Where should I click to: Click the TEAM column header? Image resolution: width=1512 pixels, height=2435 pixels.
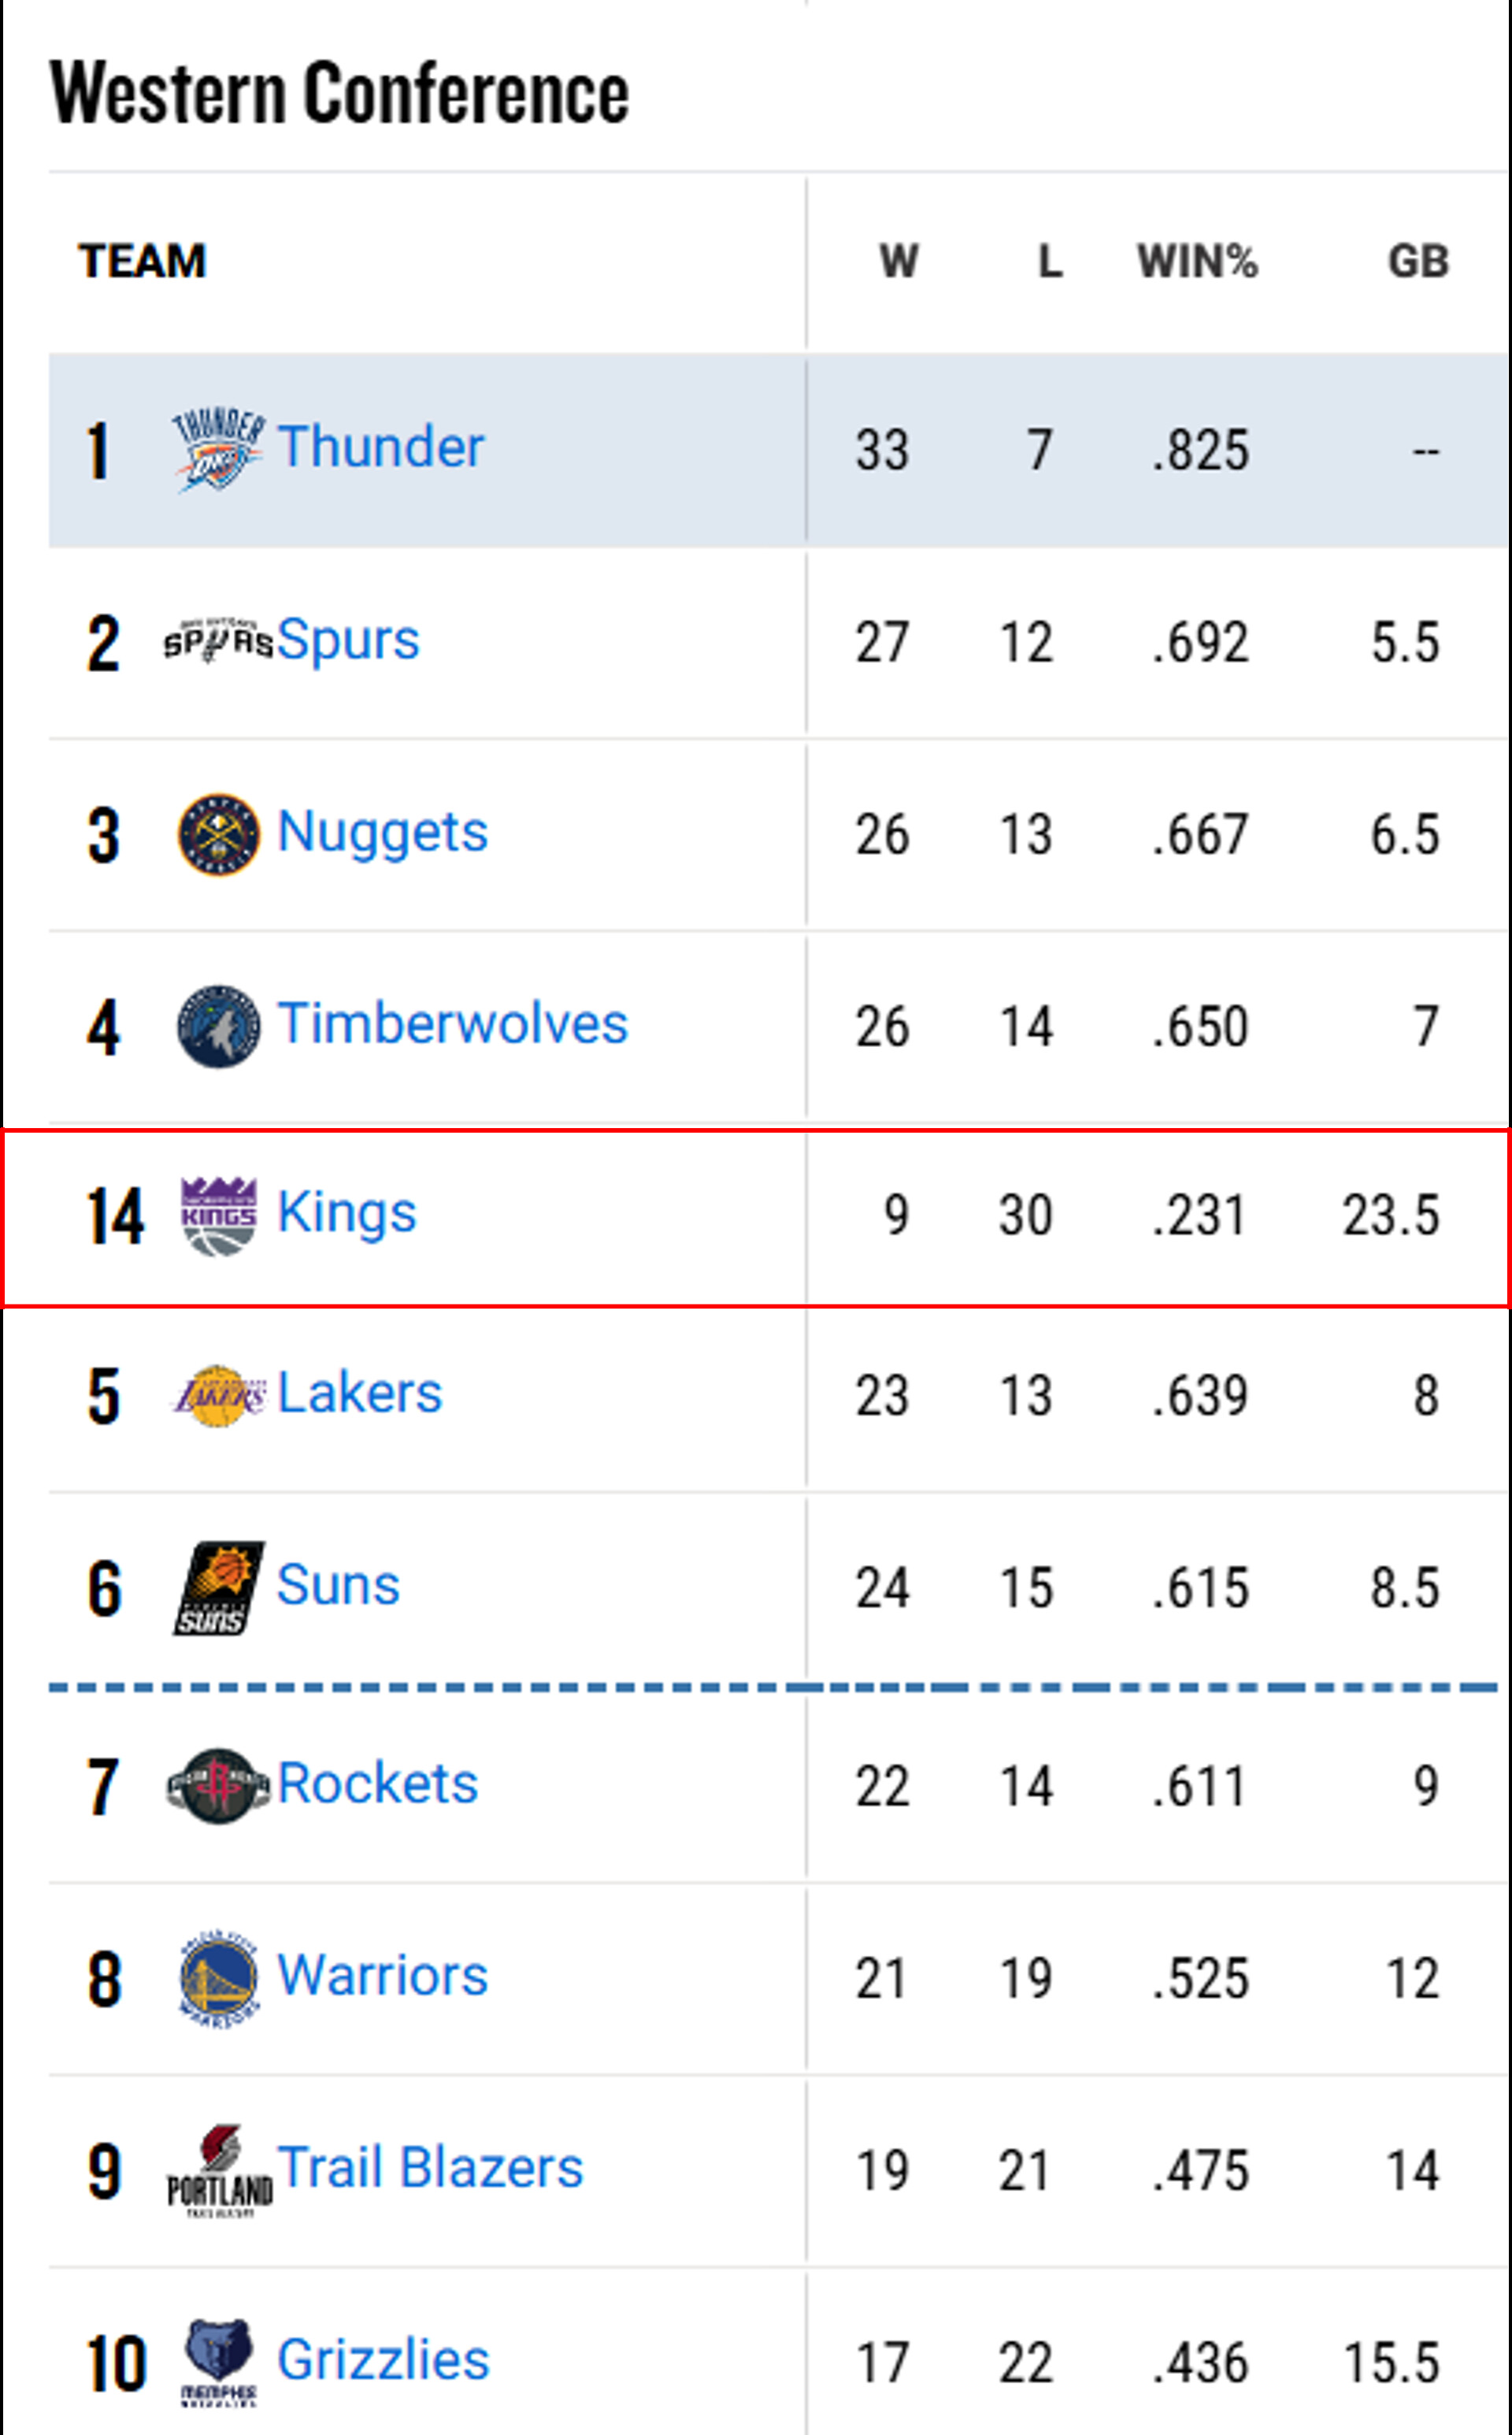(143, 261)
